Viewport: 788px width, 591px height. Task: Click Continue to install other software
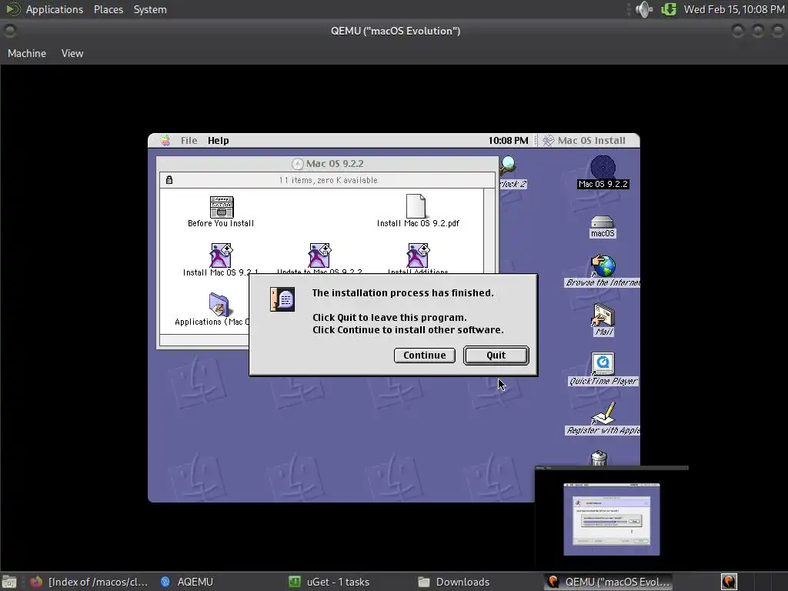click(x=424, y=356)
